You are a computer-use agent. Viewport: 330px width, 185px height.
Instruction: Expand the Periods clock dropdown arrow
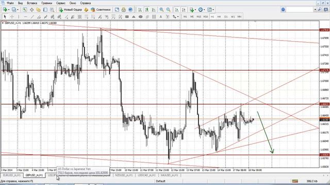click(204, 10)
